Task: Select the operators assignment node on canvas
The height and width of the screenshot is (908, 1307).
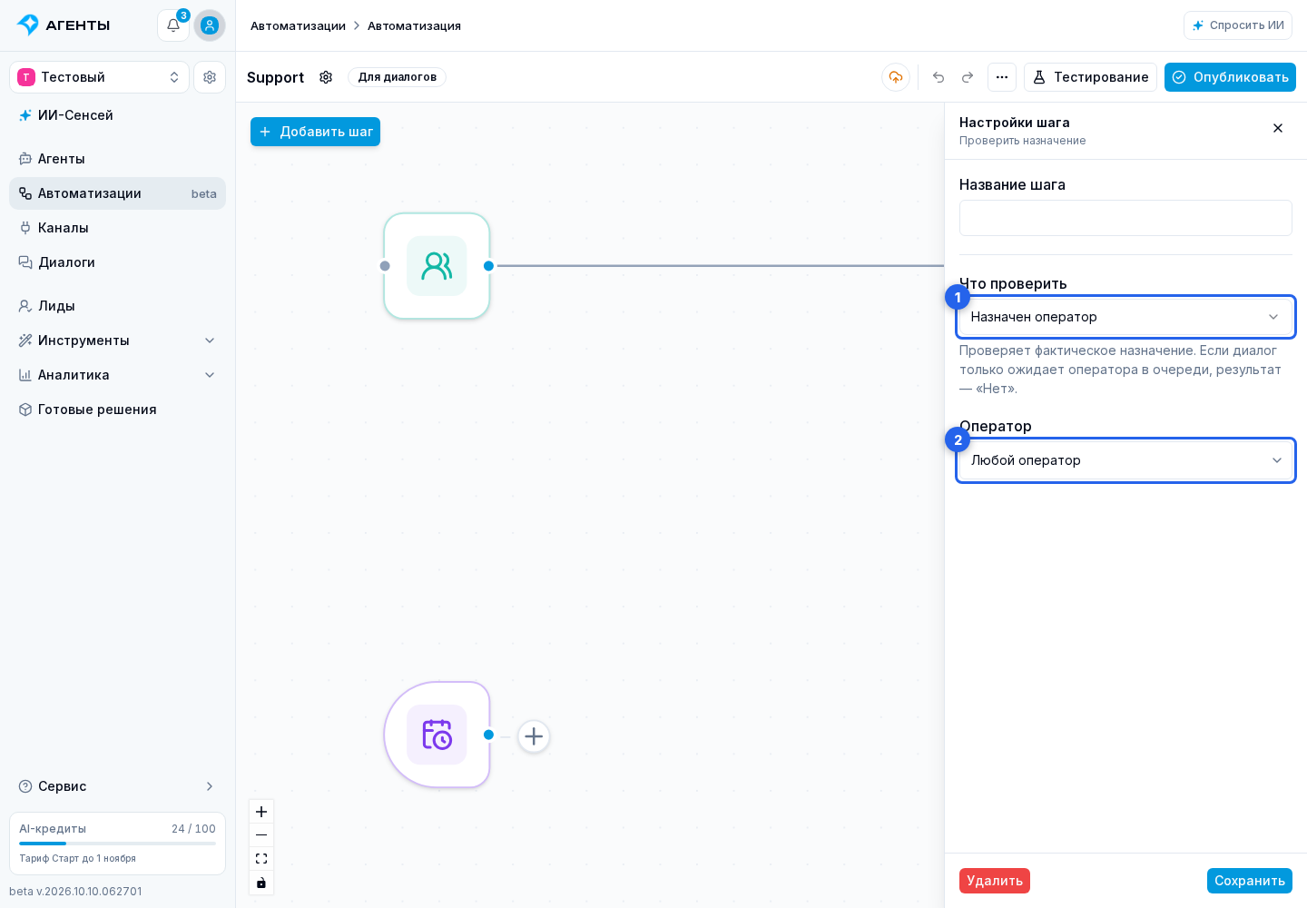Action: click(437, 266)
